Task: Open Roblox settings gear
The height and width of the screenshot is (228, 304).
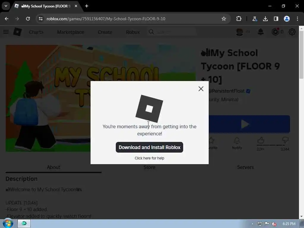Action: pos(292,32)
